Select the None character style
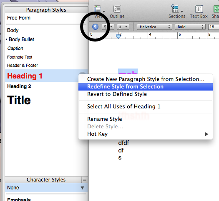This screenshot has width=219, height=201. click(x=46, y=188)
